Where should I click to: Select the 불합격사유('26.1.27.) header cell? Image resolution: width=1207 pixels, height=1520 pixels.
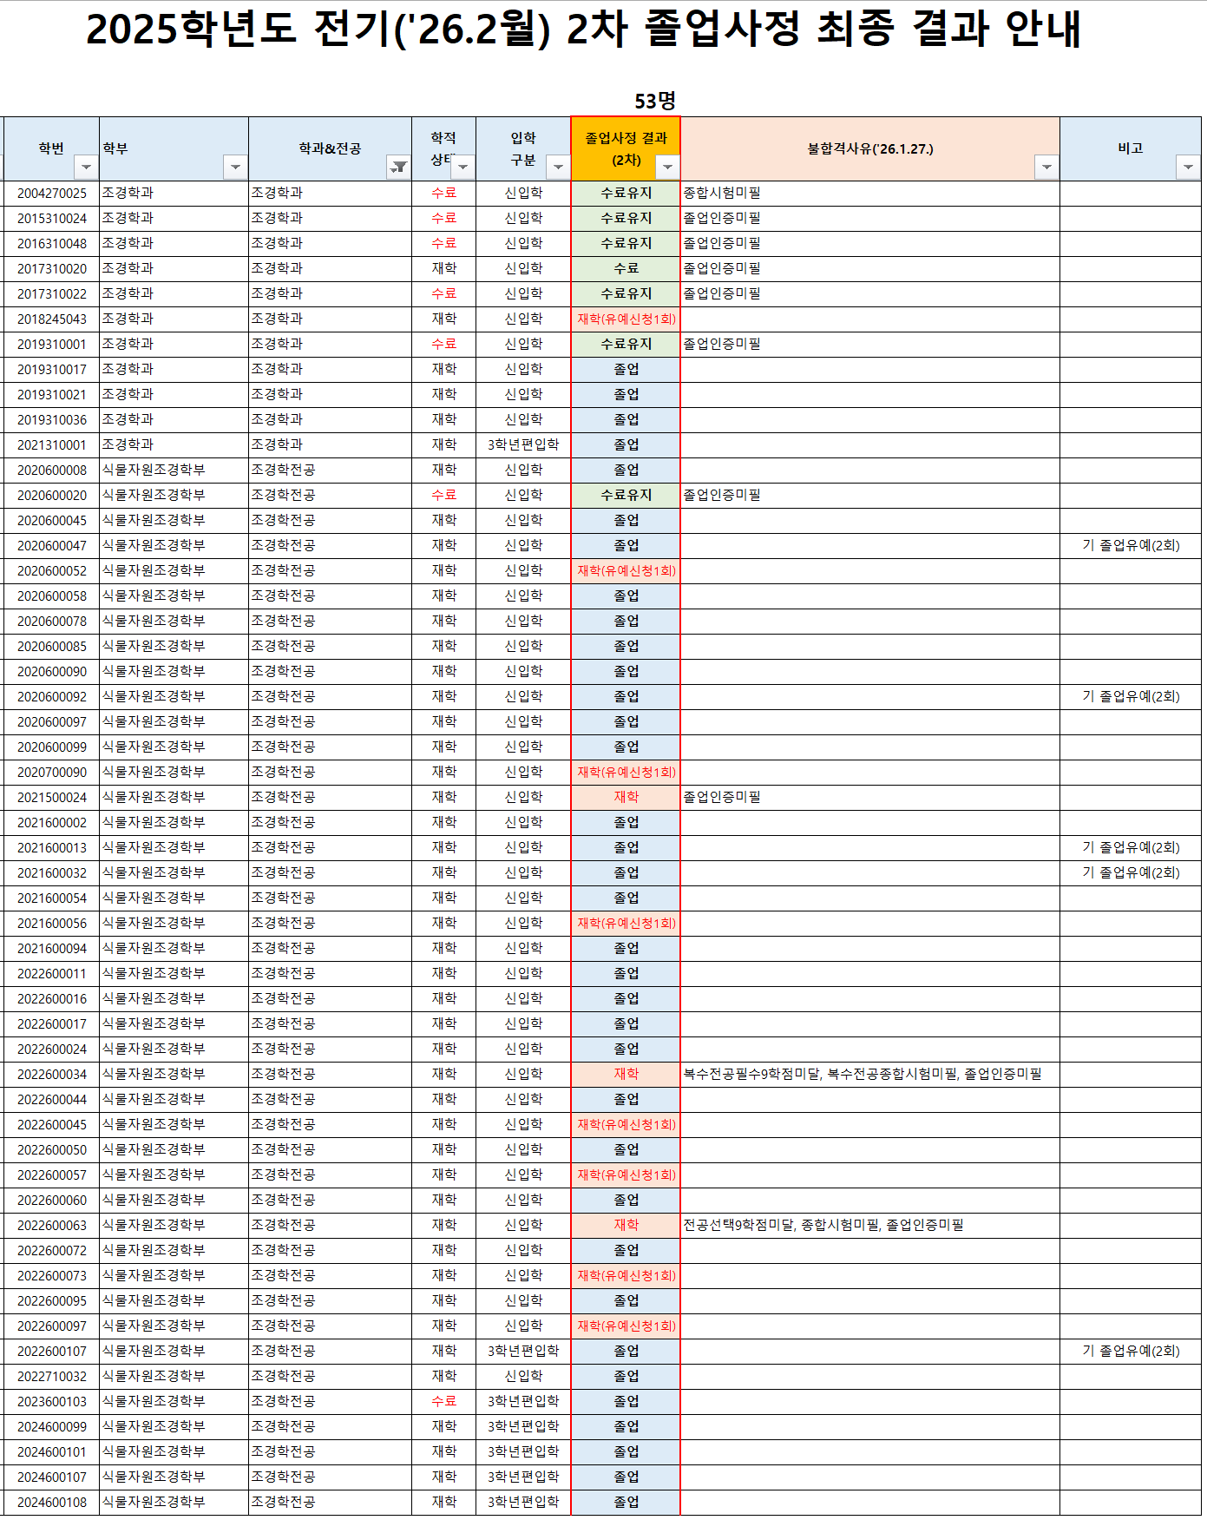tap(869, 148)
